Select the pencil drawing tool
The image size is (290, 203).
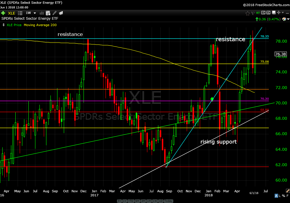point(55,13)
